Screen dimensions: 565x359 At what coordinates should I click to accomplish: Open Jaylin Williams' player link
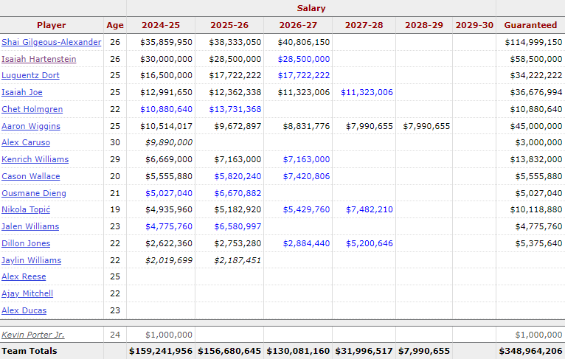point(31,260)
